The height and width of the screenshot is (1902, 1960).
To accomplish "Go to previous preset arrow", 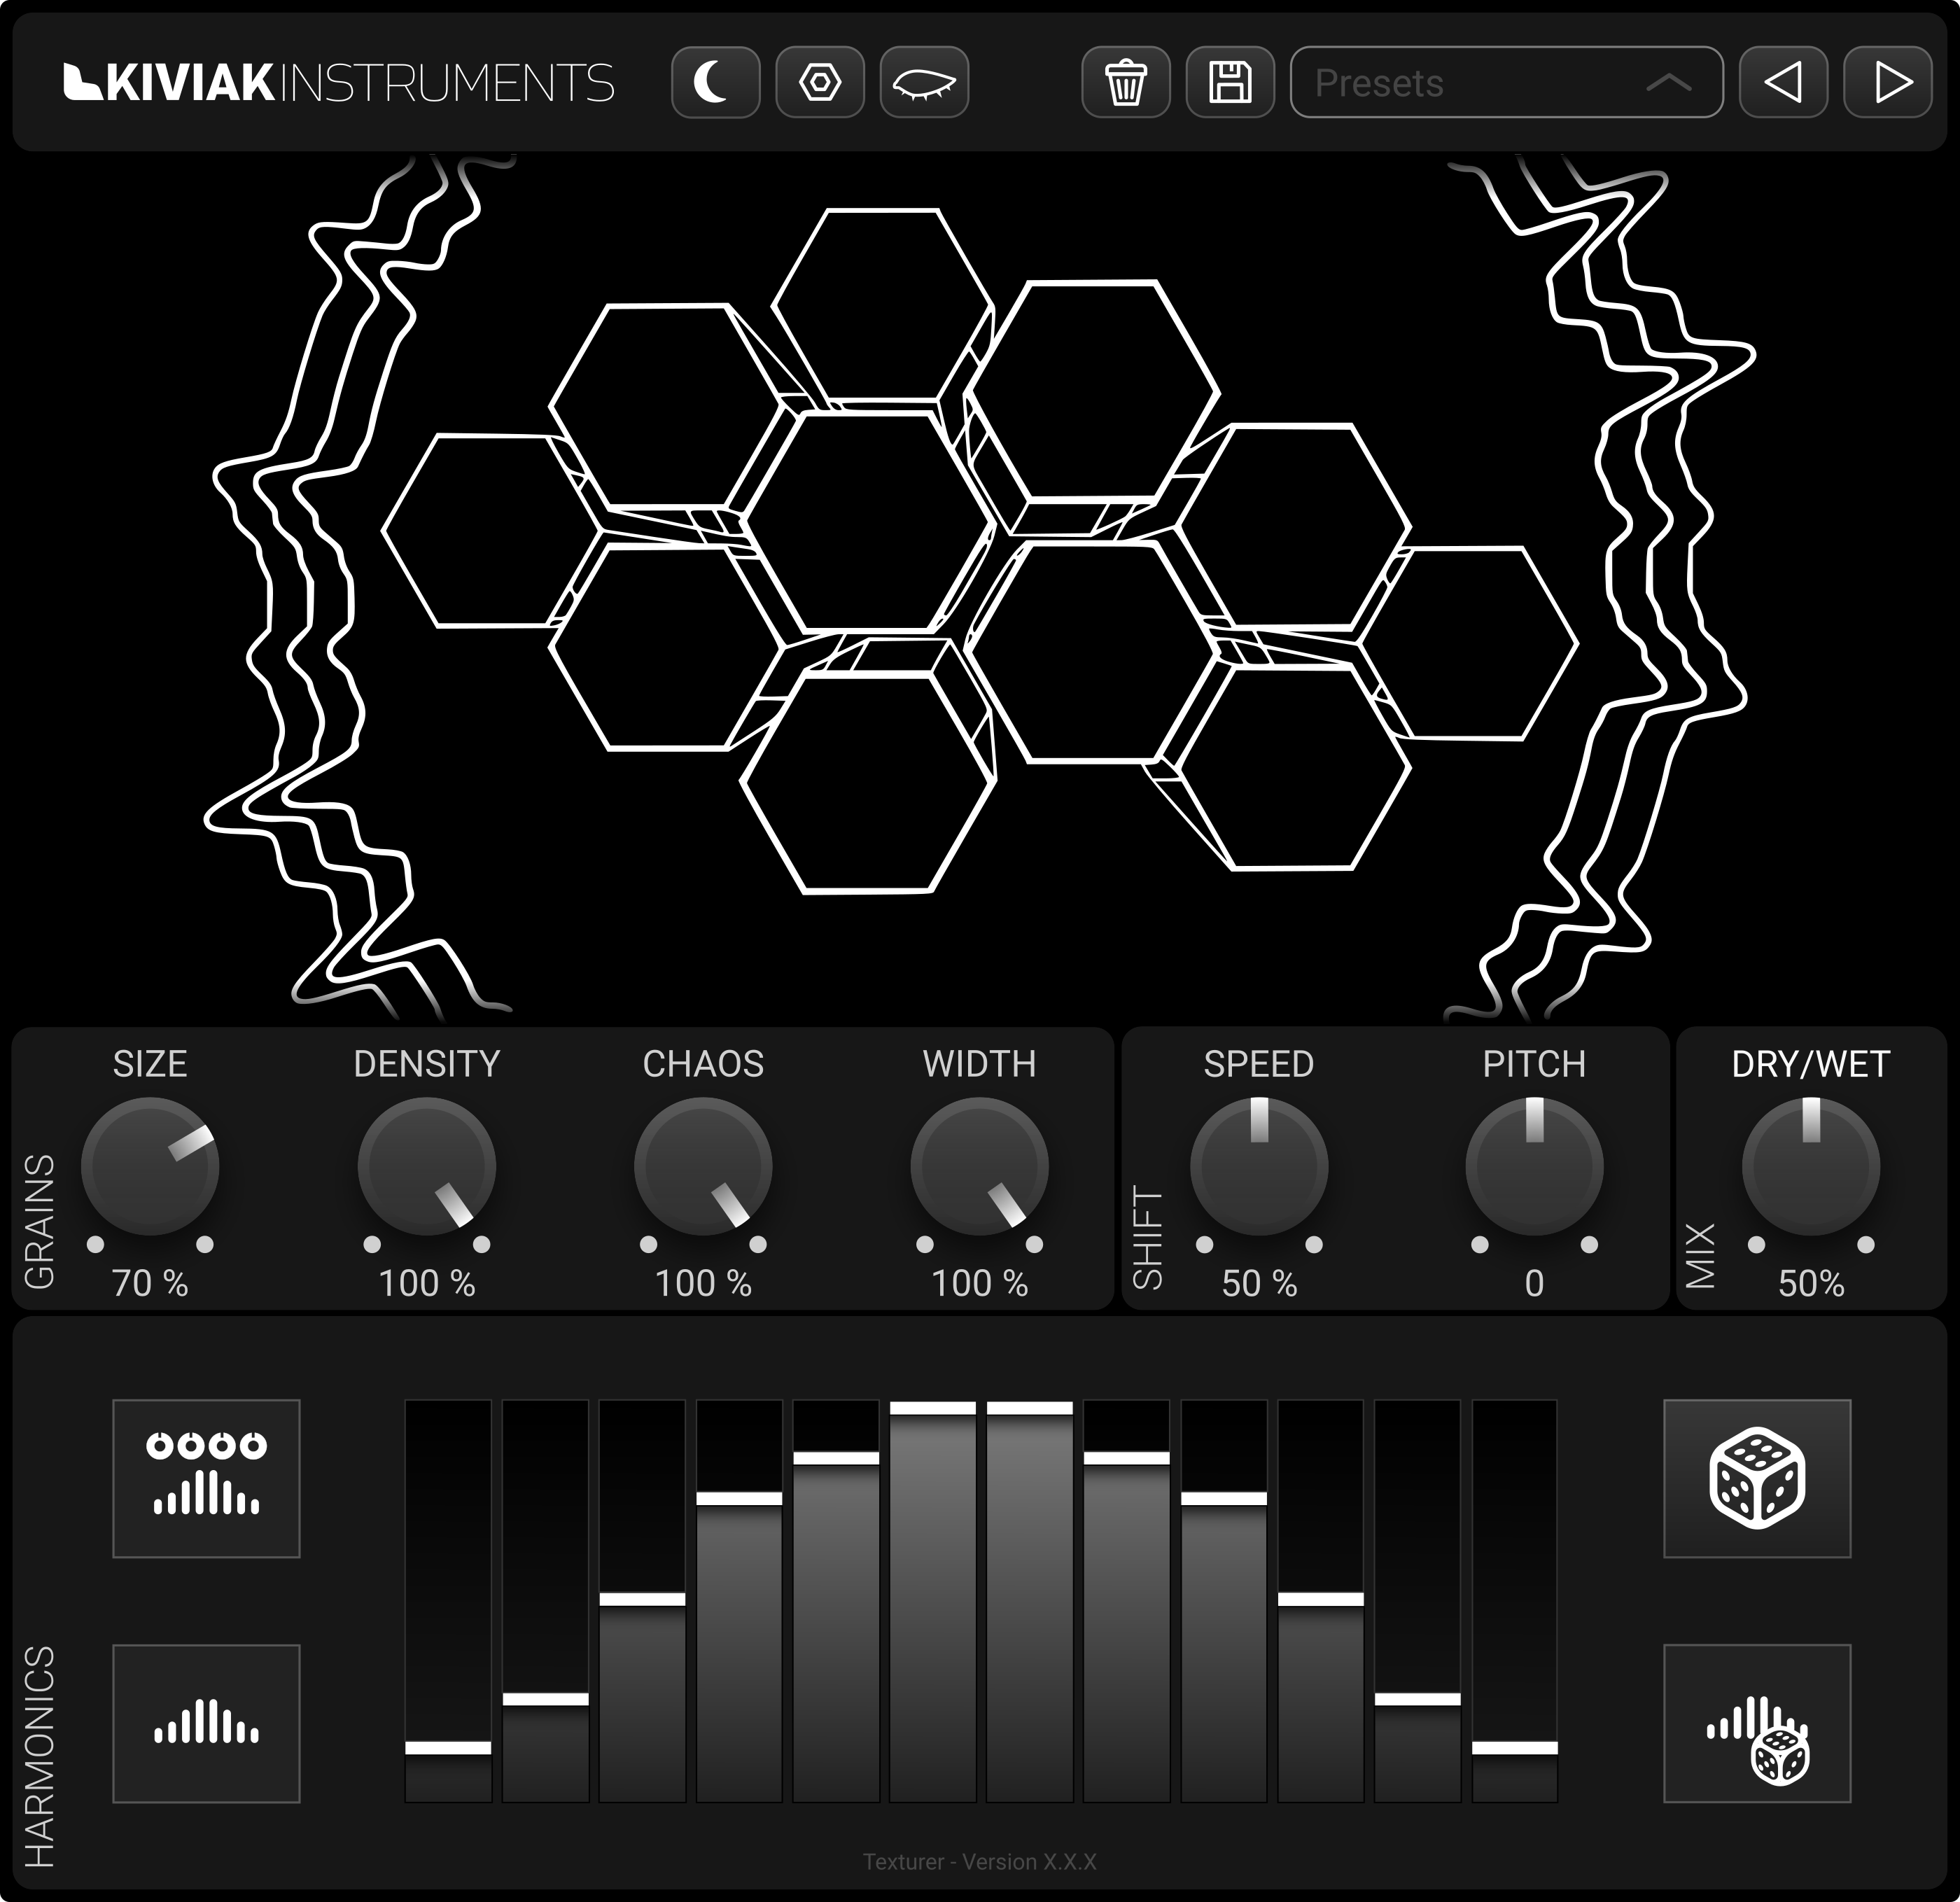I will 1783,82.
